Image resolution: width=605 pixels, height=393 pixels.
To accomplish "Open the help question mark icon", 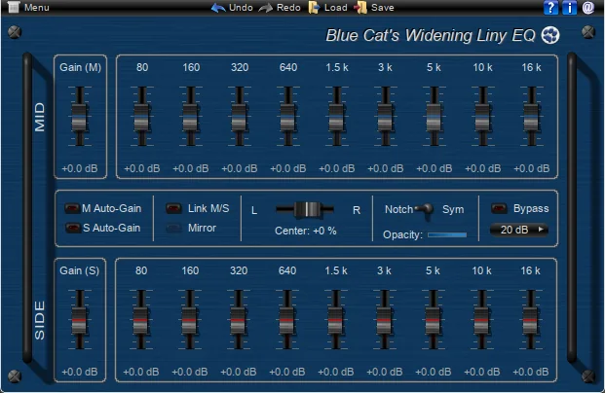I will click(x=550, y=8).
